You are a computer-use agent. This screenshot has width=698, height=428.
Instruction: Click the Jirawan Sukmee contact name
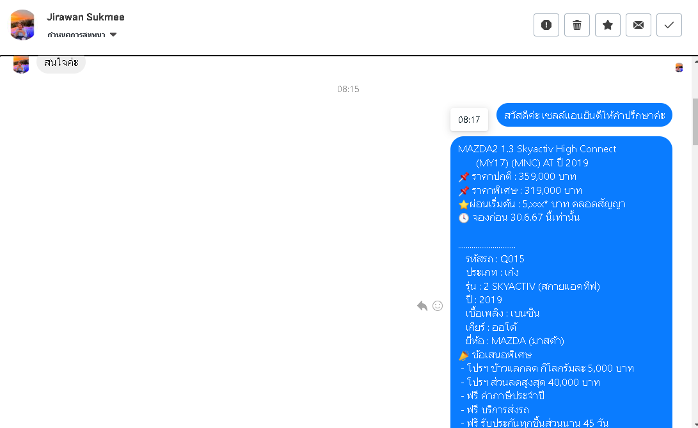tap(86, 17)
